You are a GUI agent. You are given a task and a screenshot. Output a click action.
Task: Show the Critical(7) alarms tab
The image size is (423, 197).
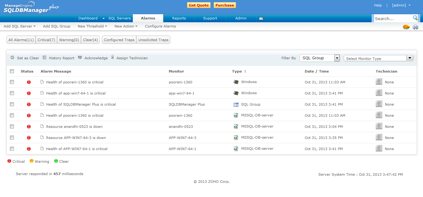46,40
